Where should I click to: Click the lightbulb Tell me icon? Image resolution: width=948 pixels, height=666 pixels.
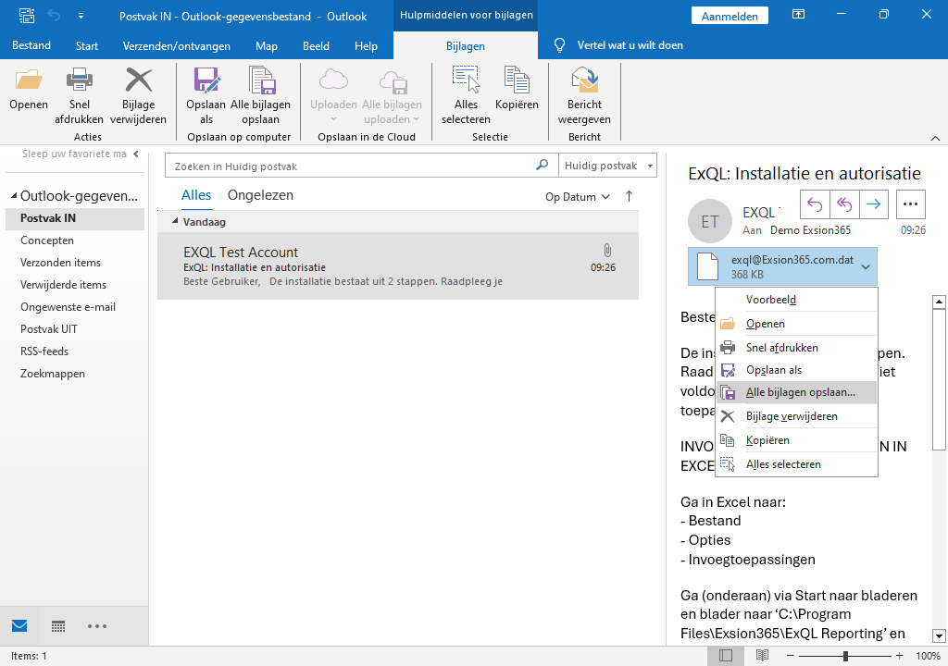[x=560, y=45]
